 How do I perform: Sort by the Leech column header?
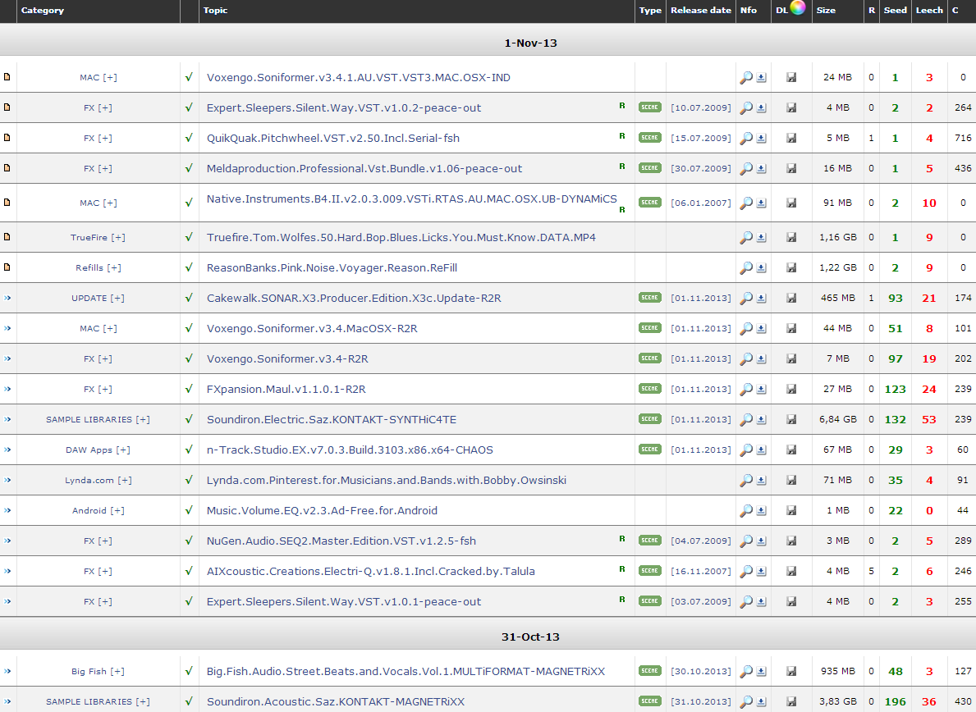pyautogui.click(x=929, y=11)
